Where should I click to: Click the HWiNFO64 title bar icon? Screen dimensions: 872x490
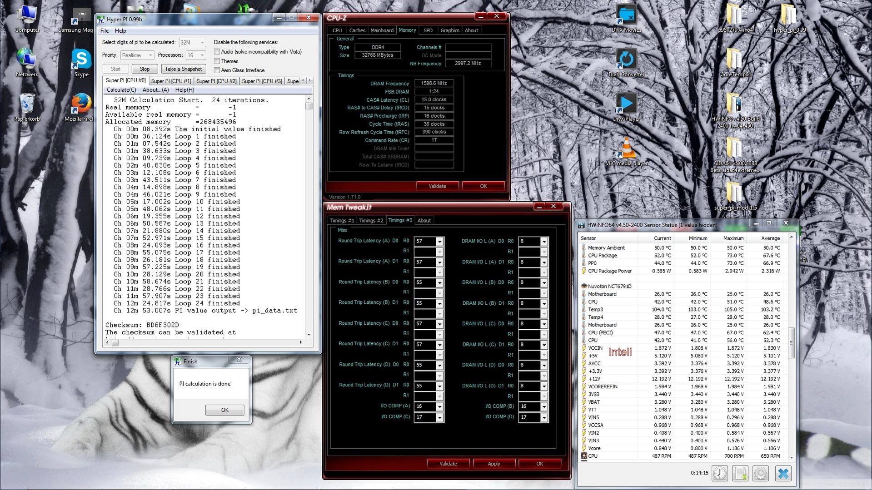(581, 225)
